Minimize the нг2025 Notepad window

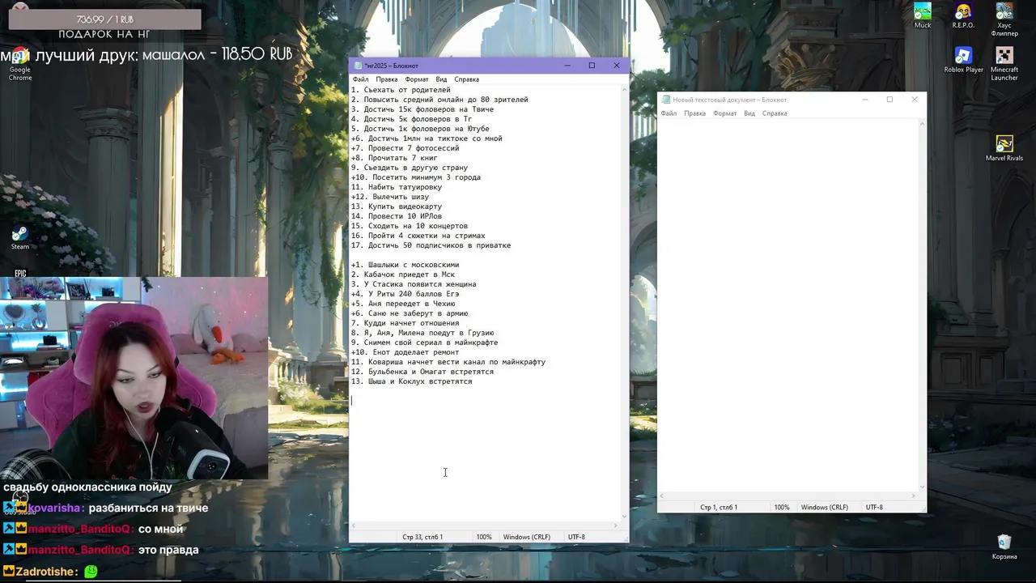[x=567, y=66]
